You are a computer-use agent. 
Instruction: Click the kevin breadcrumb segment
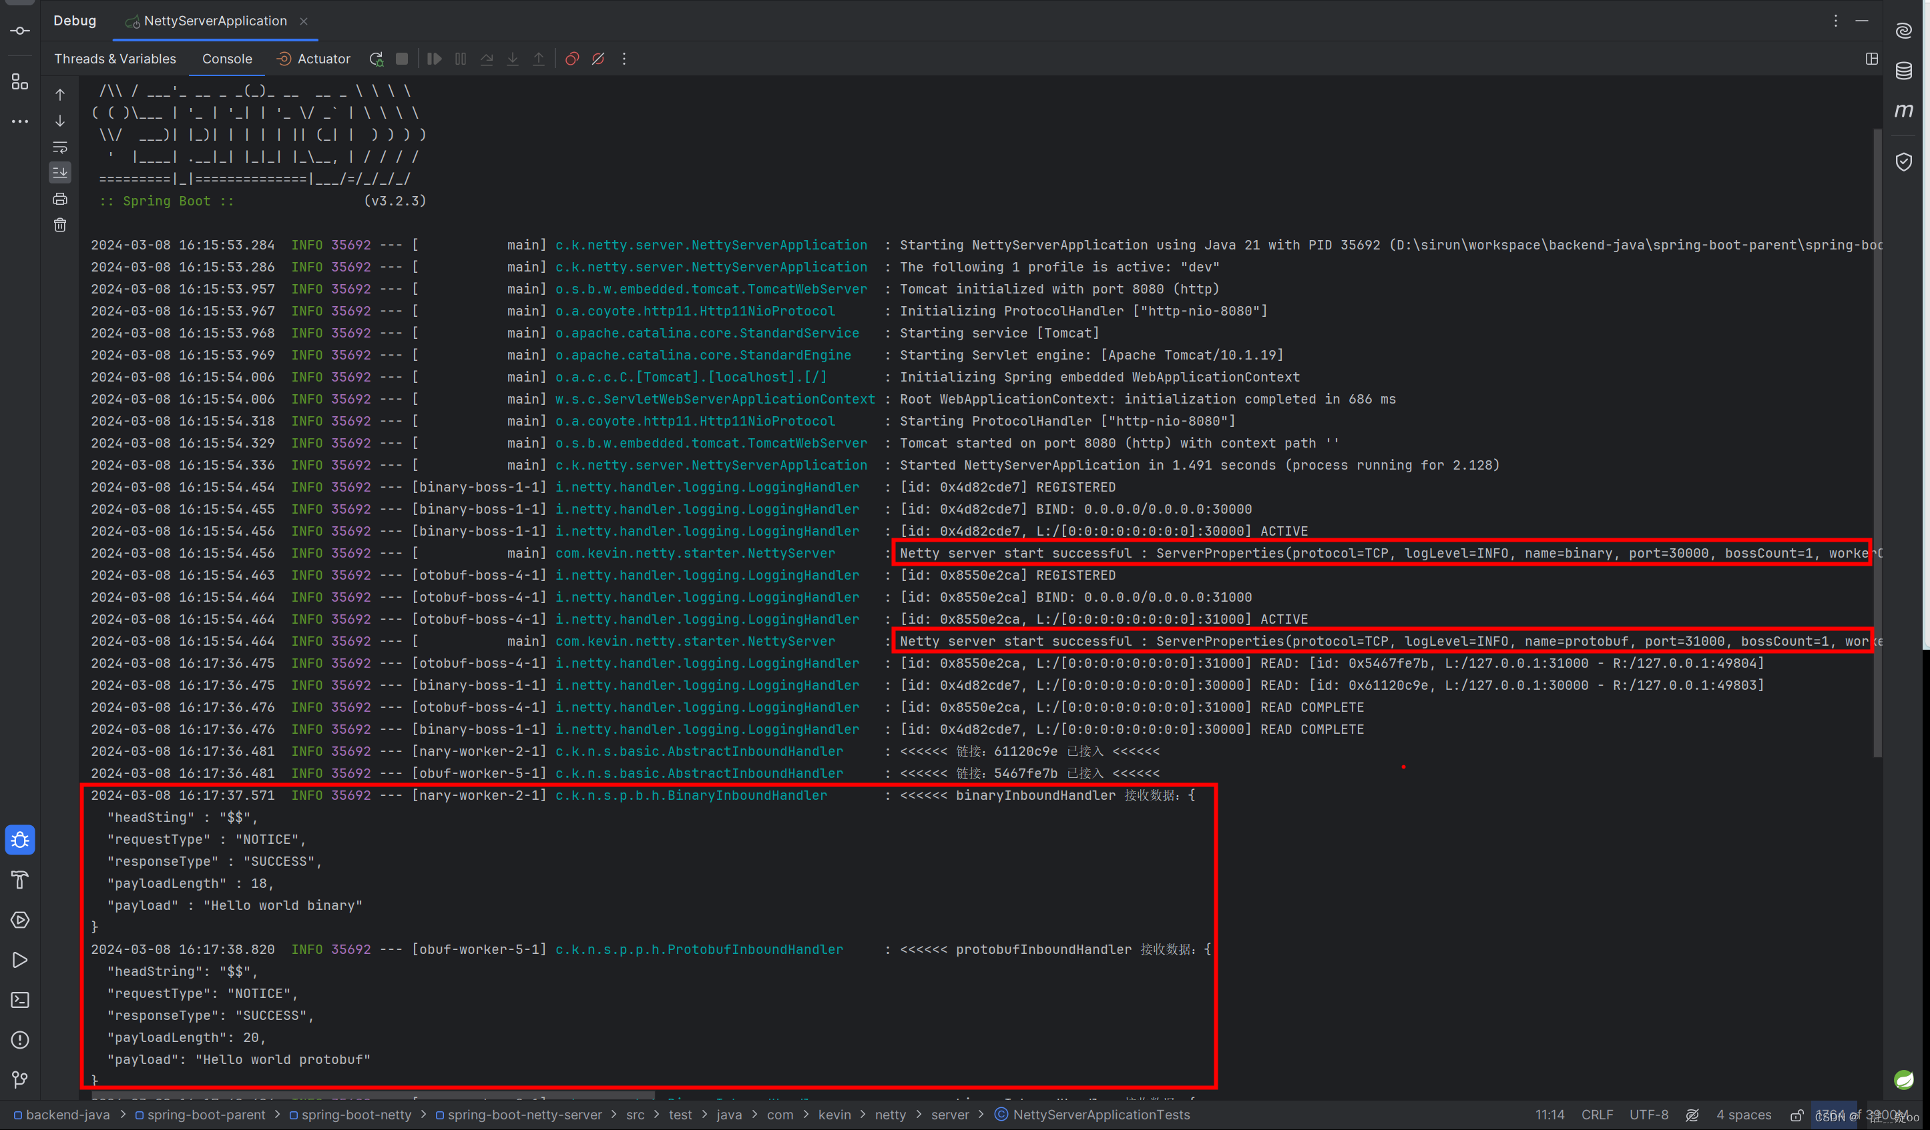point(834,1115)
